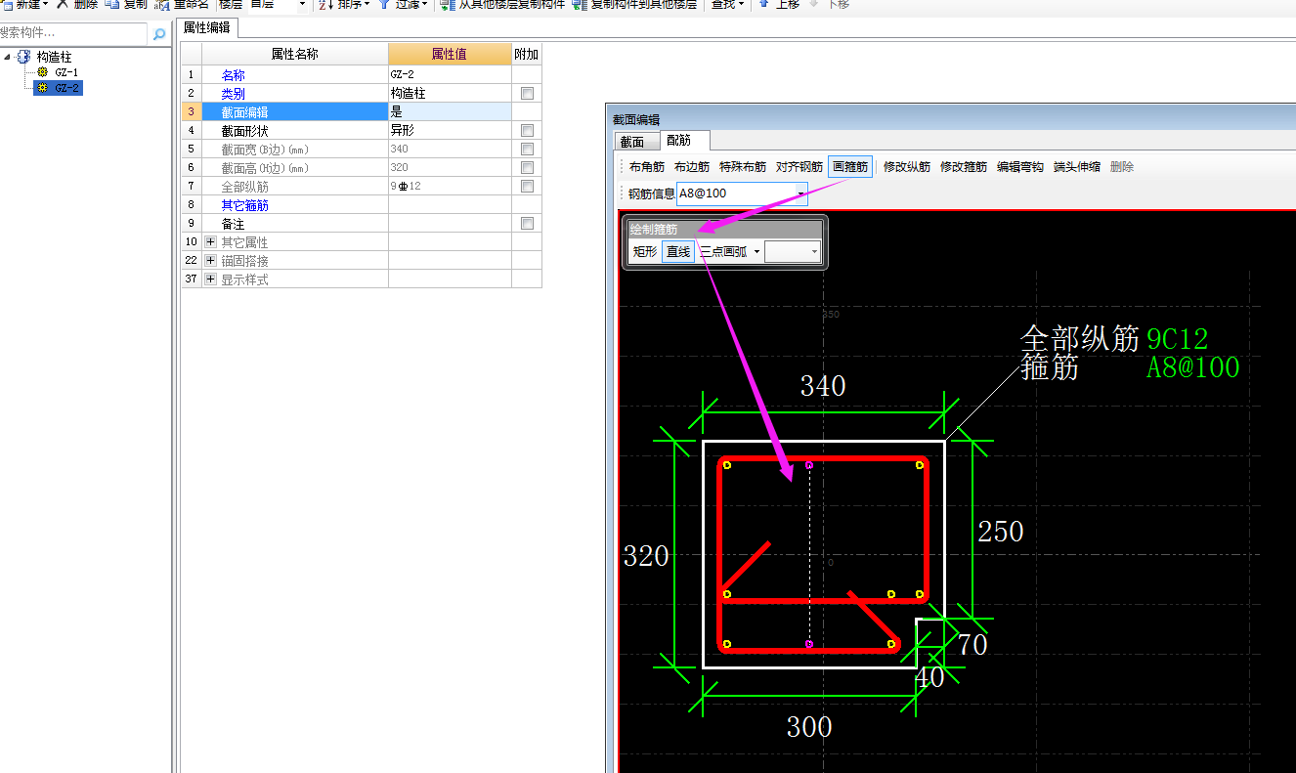The image size is (1296, 773).
Task: Expand the 其它属性 group
Action: click(x=211, y=241)
